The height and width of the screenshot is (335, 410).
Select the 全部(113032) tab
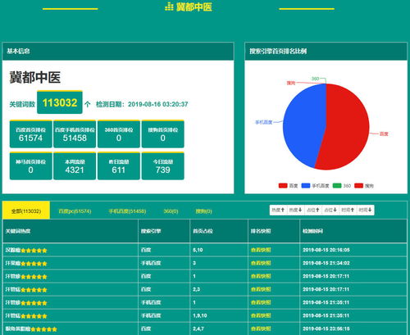[x=26, y=211]
